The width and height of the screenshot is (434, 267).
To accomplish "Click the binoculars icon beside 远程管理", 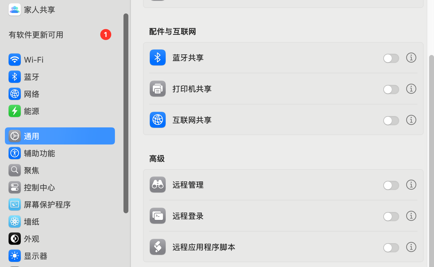I will pyautogui.click(x=157, y=185).
